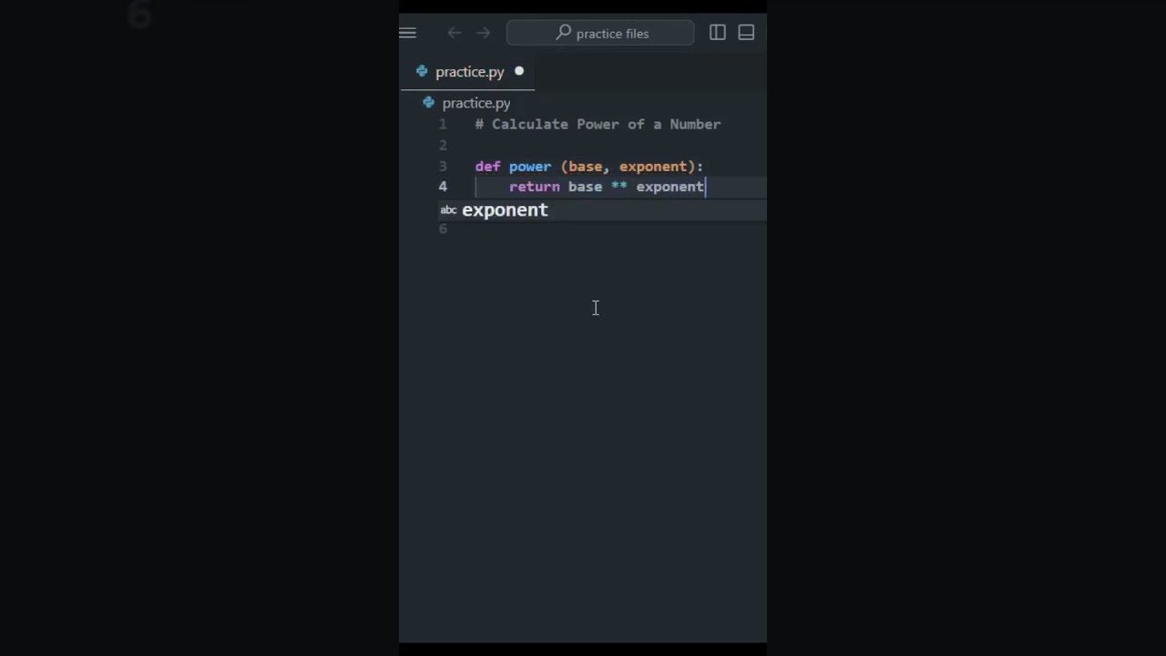Open the hamburger application menu
The width and height of the screenshot is (1166, 656).
click(x=407, y=33)
